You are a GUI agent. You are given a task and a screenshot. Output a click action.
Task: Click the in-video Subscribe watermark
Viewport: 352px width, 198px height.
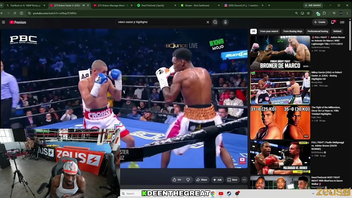pyautogui.click(x=242, y=161)
